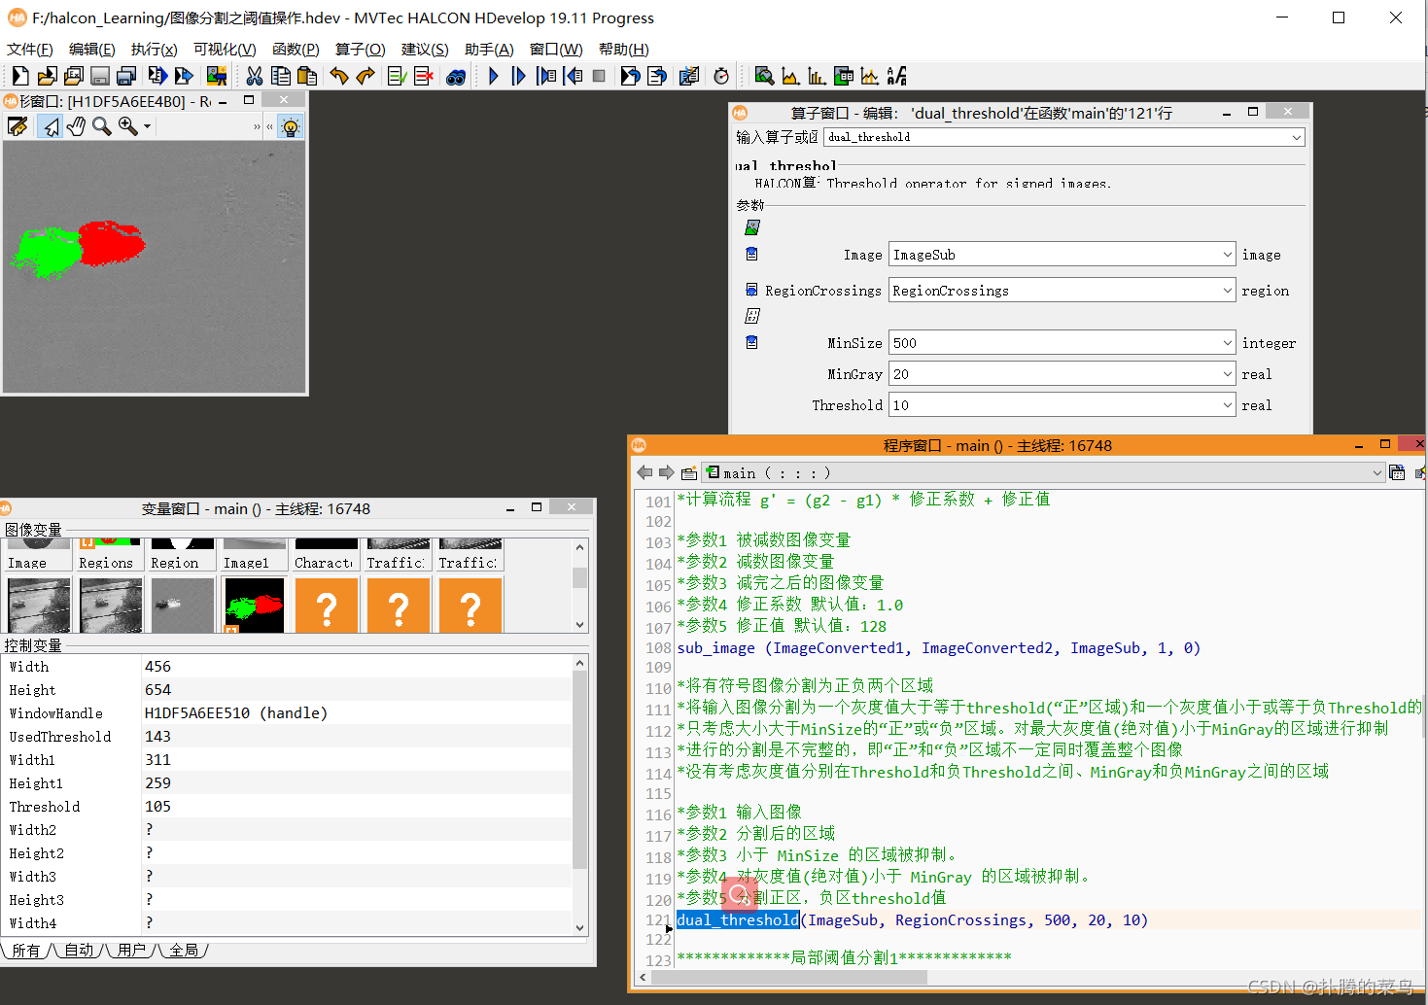Click the Read image toolbar icon
Image resolution: width=1428 pixels, height=1005 pixels.
[x=217, y=76]
